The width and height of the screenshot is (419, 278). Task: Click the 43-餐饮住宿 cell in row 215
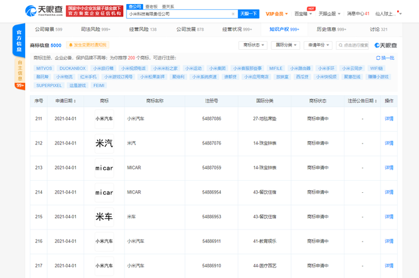pos(265,217)
